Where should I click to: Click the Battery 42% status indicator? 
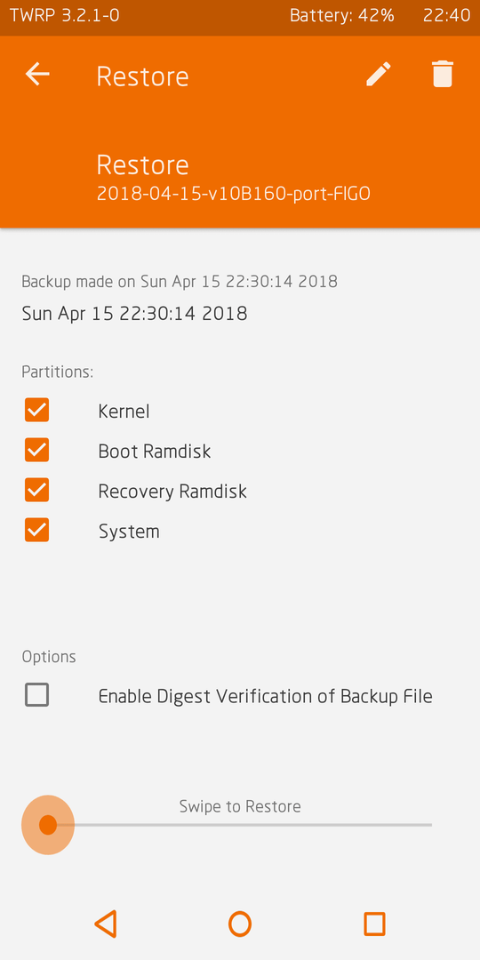(x=341, y=15)
